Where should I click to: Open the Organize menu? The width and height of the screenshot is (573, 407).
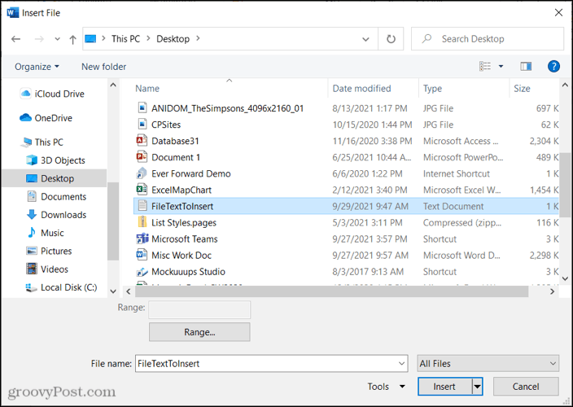coord(37,67)
